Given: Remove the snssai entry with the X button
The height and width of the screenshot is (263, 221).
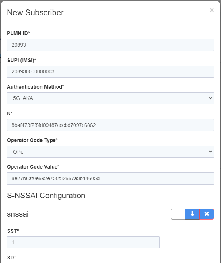Looking at the screenshot, I should coord(207,214).
